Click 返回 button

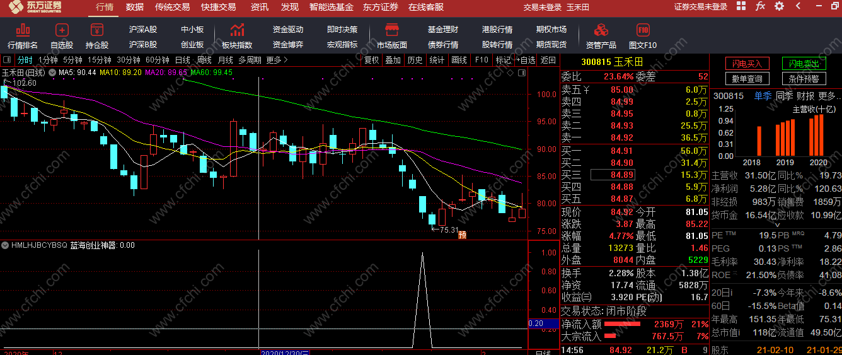click(x=548, y=60)
